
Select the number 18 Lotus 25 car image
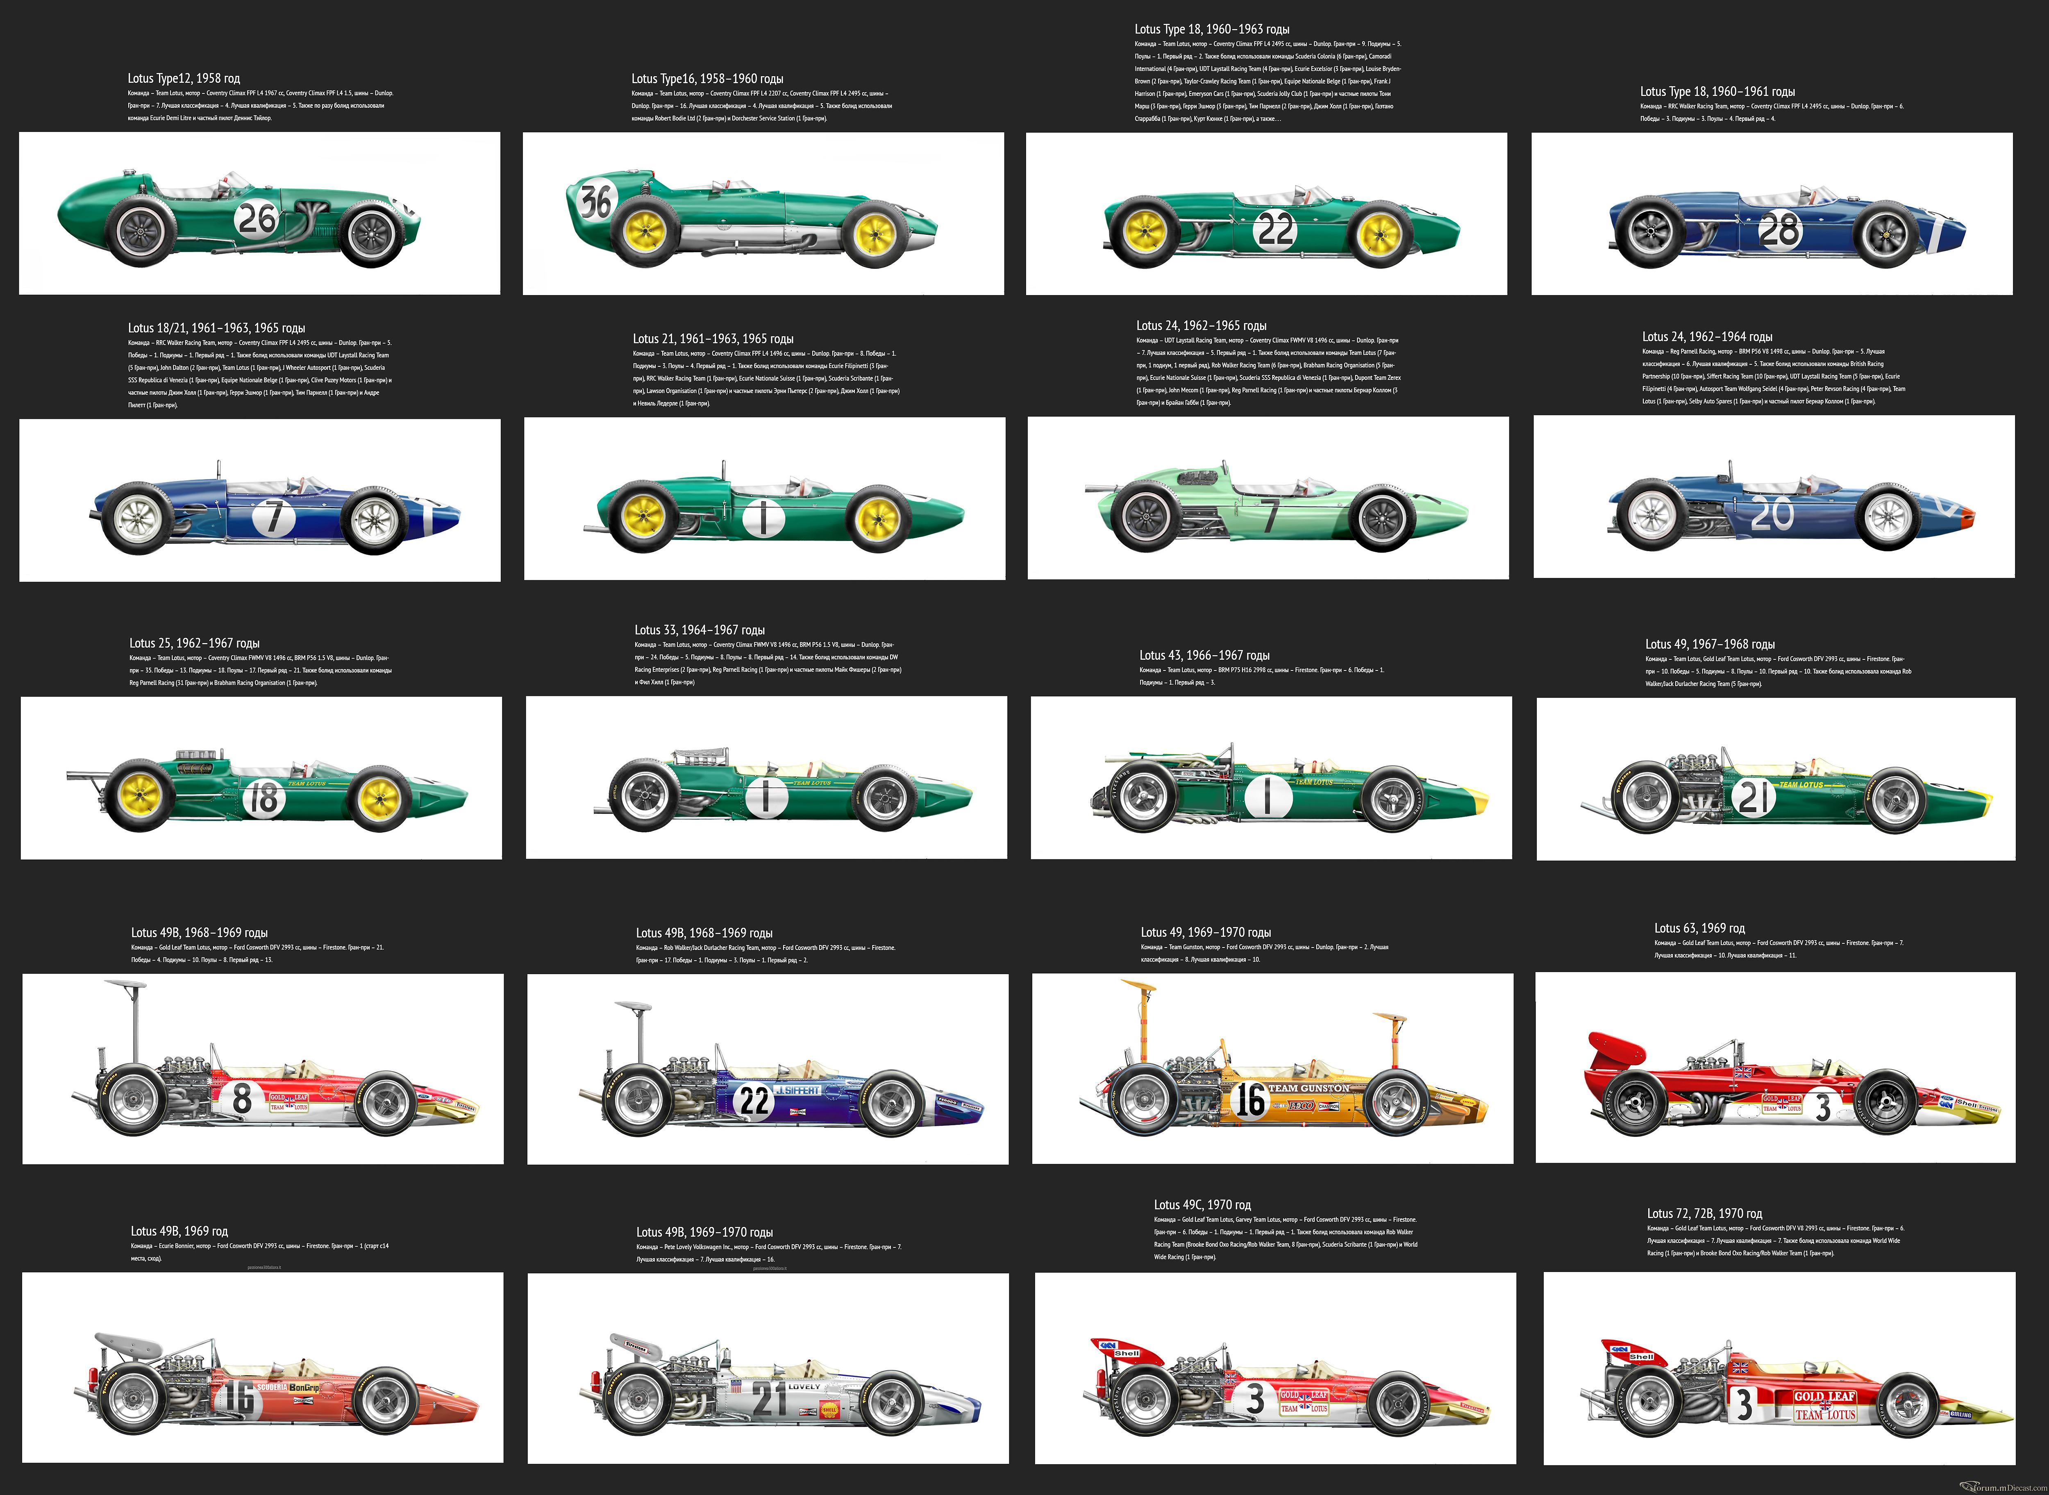[x=261, y=778]
